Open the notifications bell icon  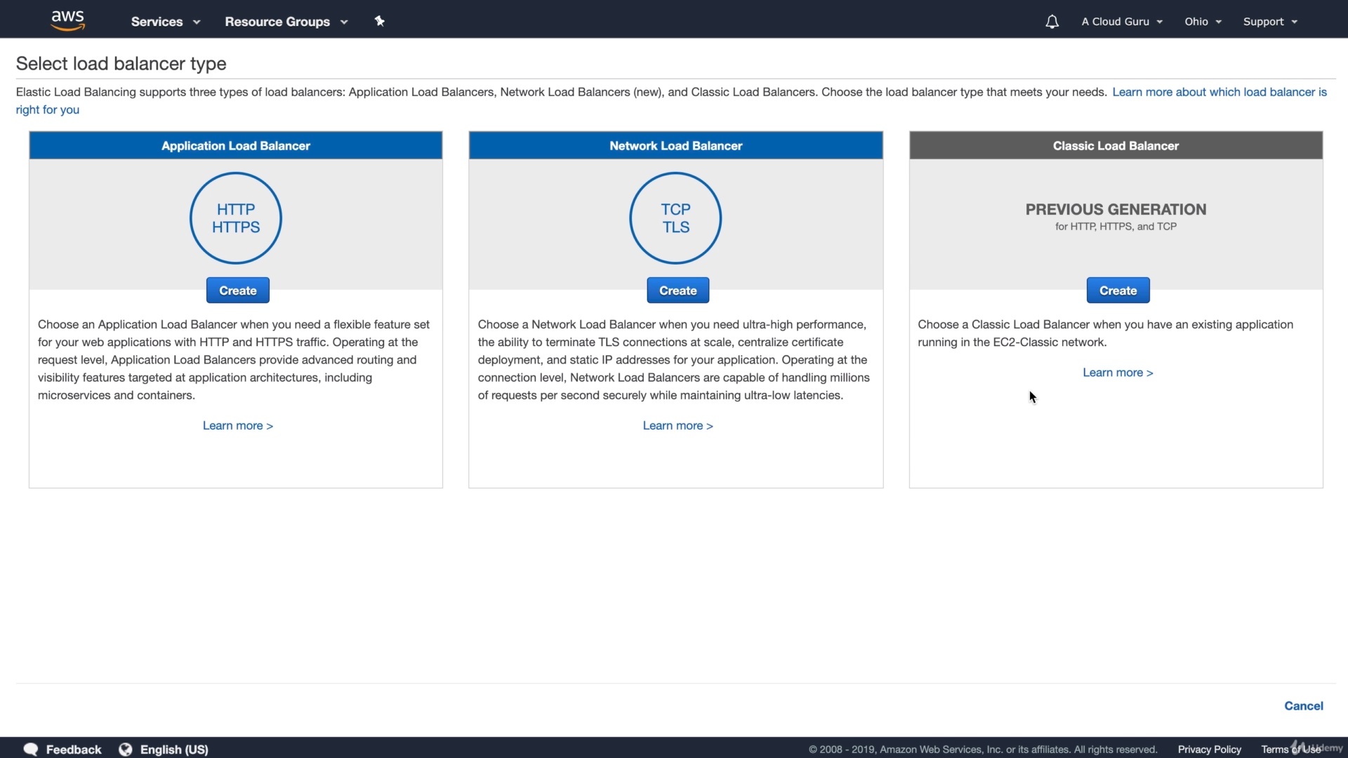click(1051, 22)
